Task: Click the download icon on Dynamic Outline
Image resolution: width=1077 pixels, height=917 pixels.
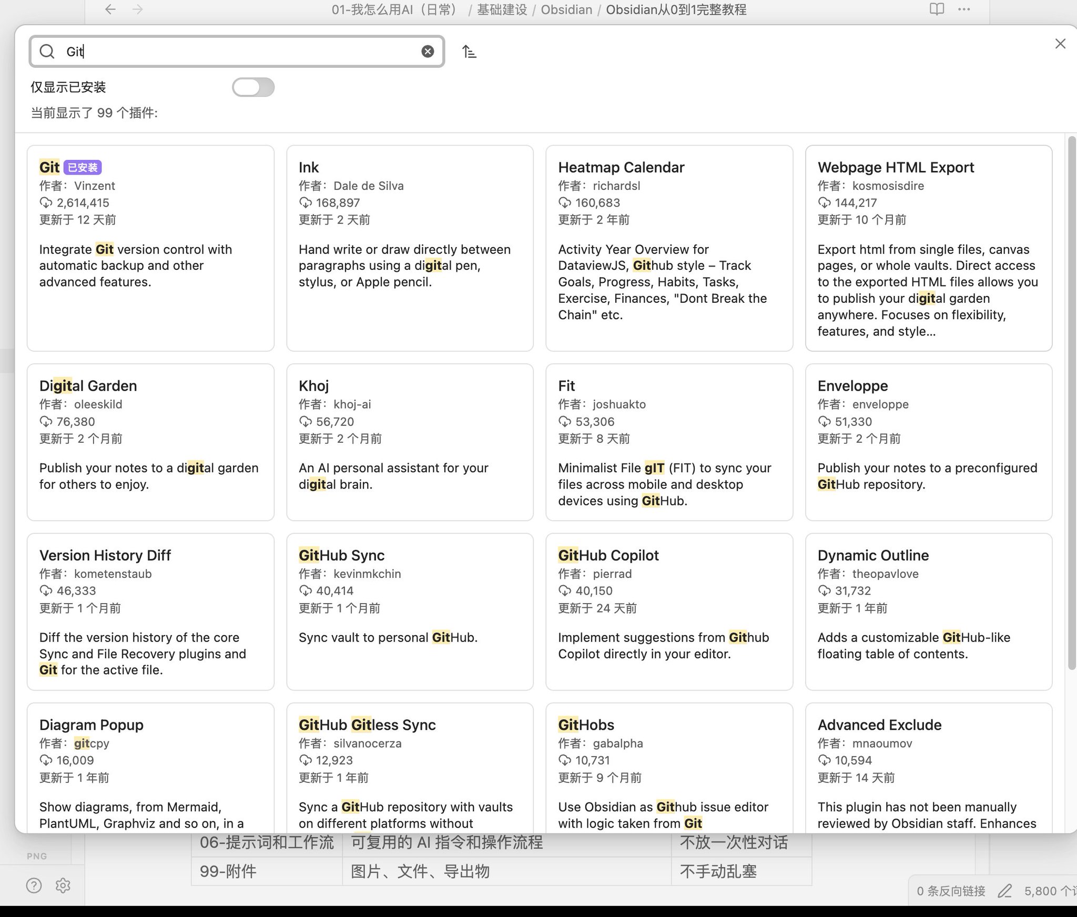Action: [x=824, y=591]
